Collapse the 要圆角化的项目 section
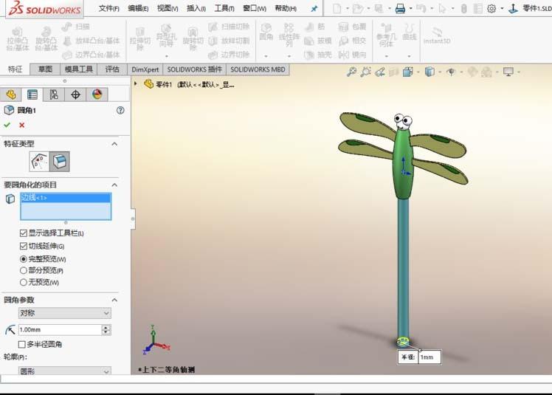Viewport: 552px width, 395px height. coord(114,185)
